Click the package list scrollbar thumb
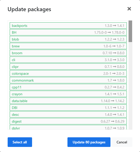140x152 pixels. [x=130, y=31]
